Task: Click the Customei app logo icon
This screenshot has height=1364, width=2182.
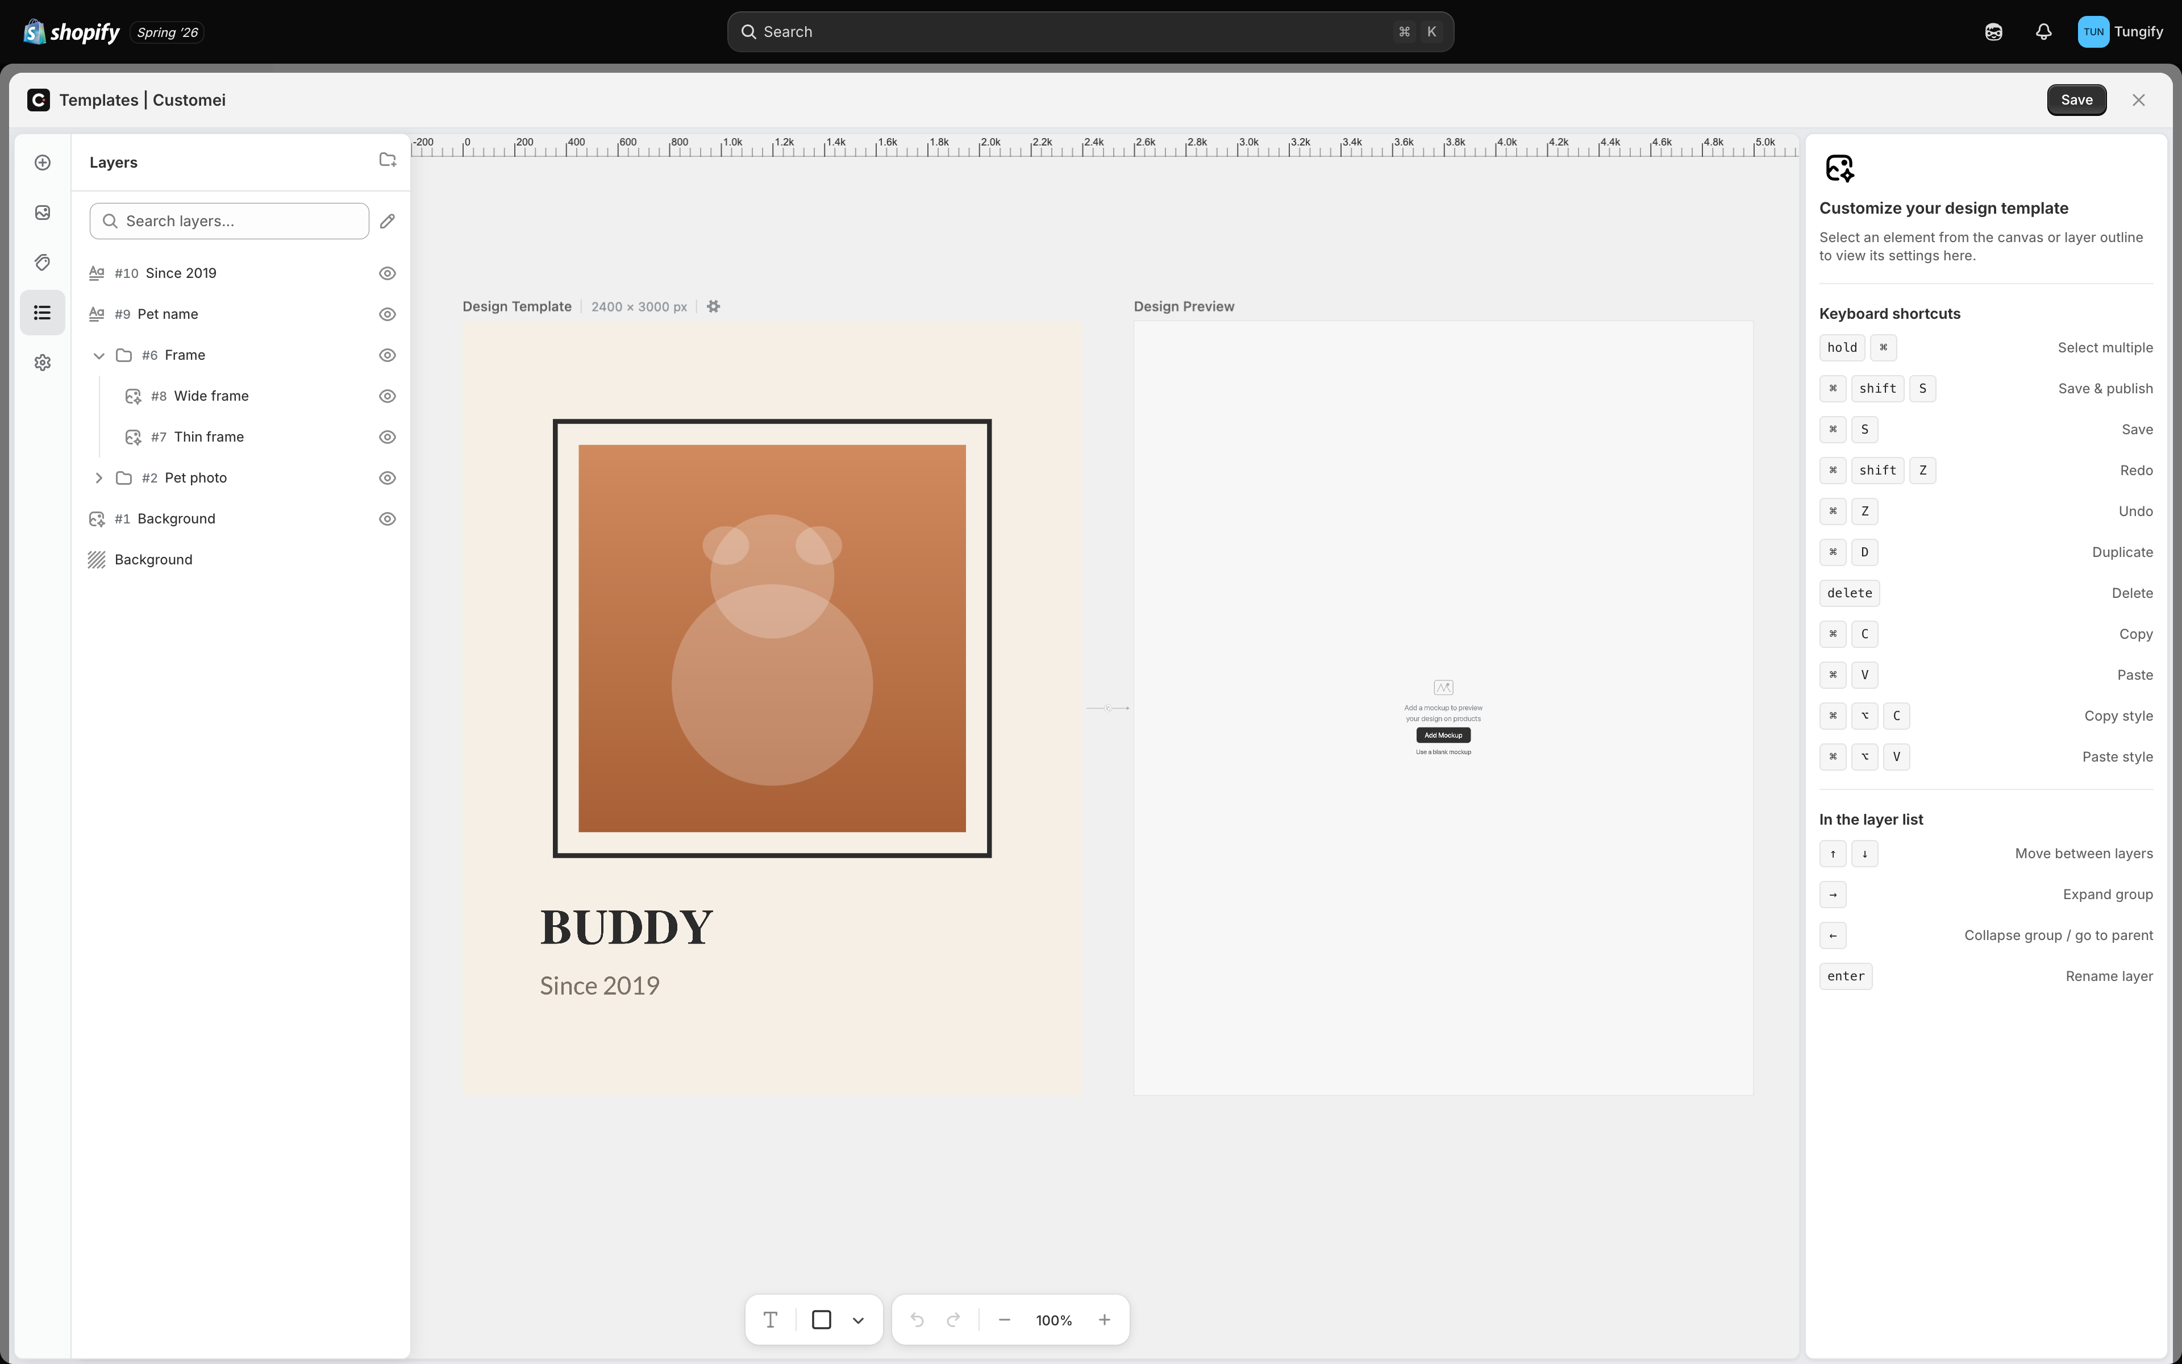Action: [x=39, y=100]
